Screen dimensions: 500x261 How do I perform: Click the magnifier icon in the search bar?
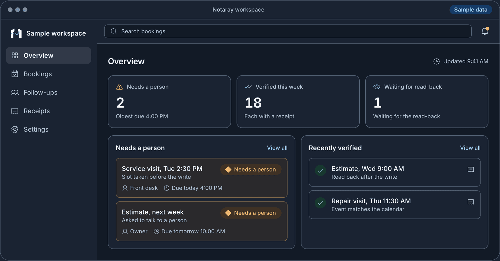point(114,31)
